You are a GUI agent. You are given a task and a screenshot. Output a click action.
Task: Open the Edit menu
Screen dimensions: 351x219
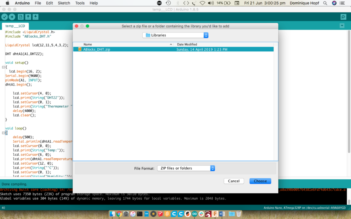tap(49, 3)
